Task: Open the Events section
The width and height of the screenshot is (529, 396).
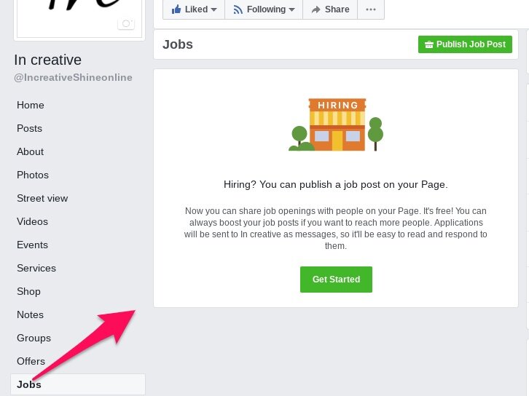Action: pyautogui.click(x=32, y=245)
